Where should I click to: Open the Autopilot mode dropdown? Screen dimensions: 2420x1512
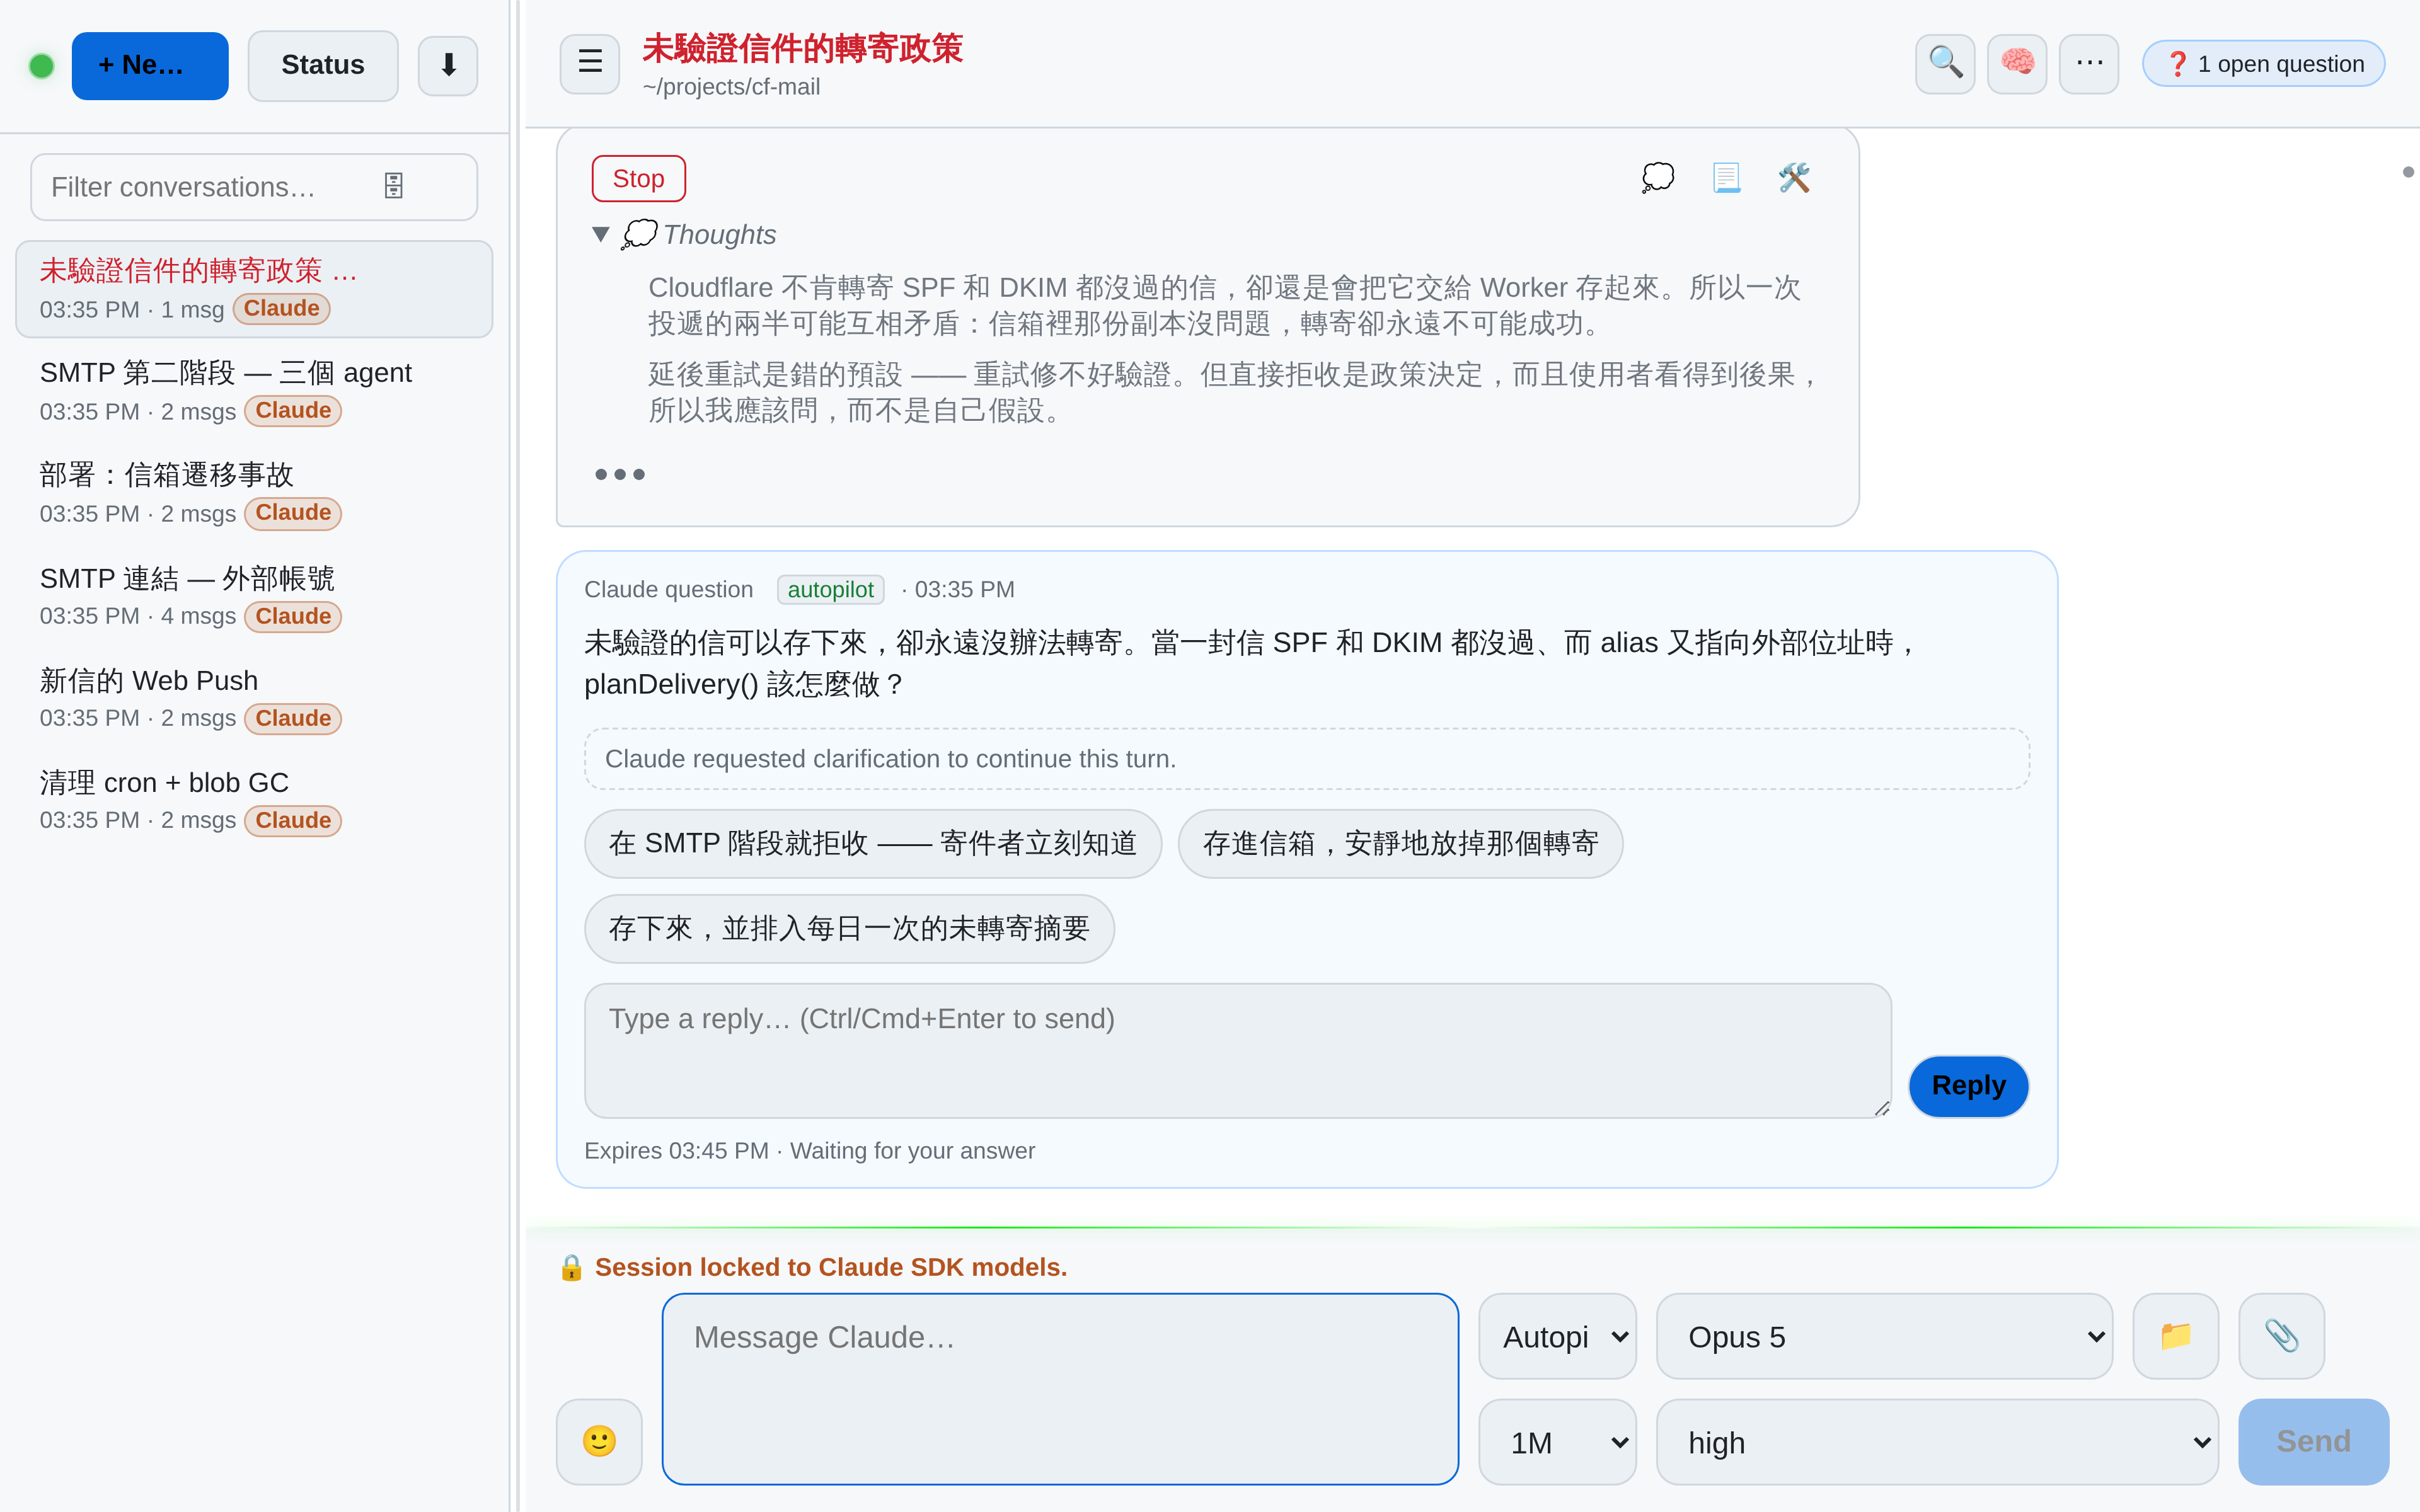(x=1557, y=1336)
